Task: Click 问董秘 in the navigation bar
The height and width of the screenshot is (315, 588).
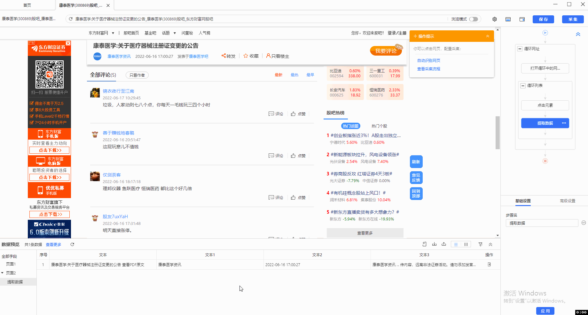Action: pyautogui.click(x=187, y=33)
